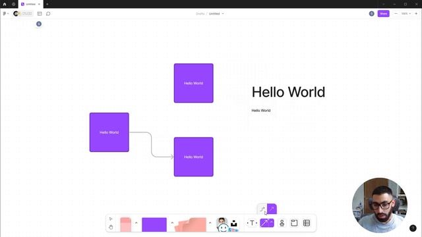Image resolution: width=422 pixels, height=237 pixels.
Task: Open the comments tool
Action: (x=48, y=13)
